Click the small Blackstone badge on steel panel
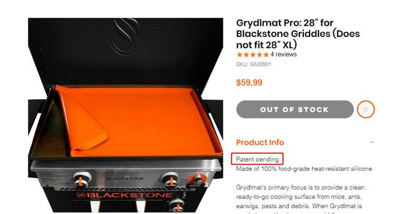Viewport: 394px width, 214px height. click(x=125, y=178)
